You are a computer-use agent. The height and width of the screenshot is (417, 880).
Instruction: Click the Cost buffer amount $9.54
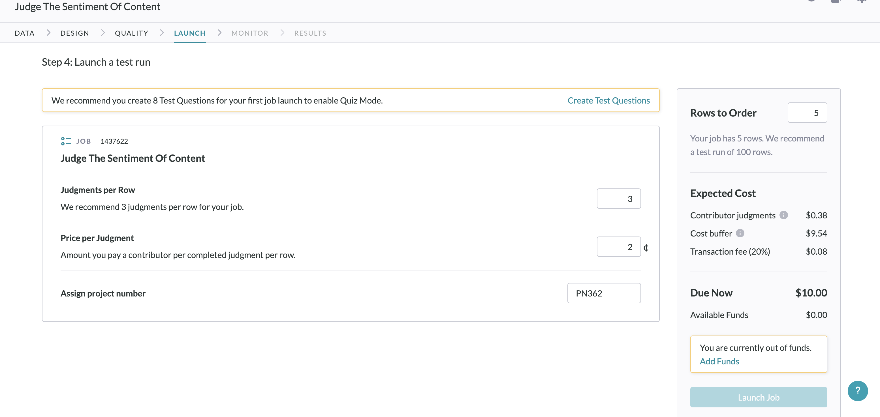(817, 233)
